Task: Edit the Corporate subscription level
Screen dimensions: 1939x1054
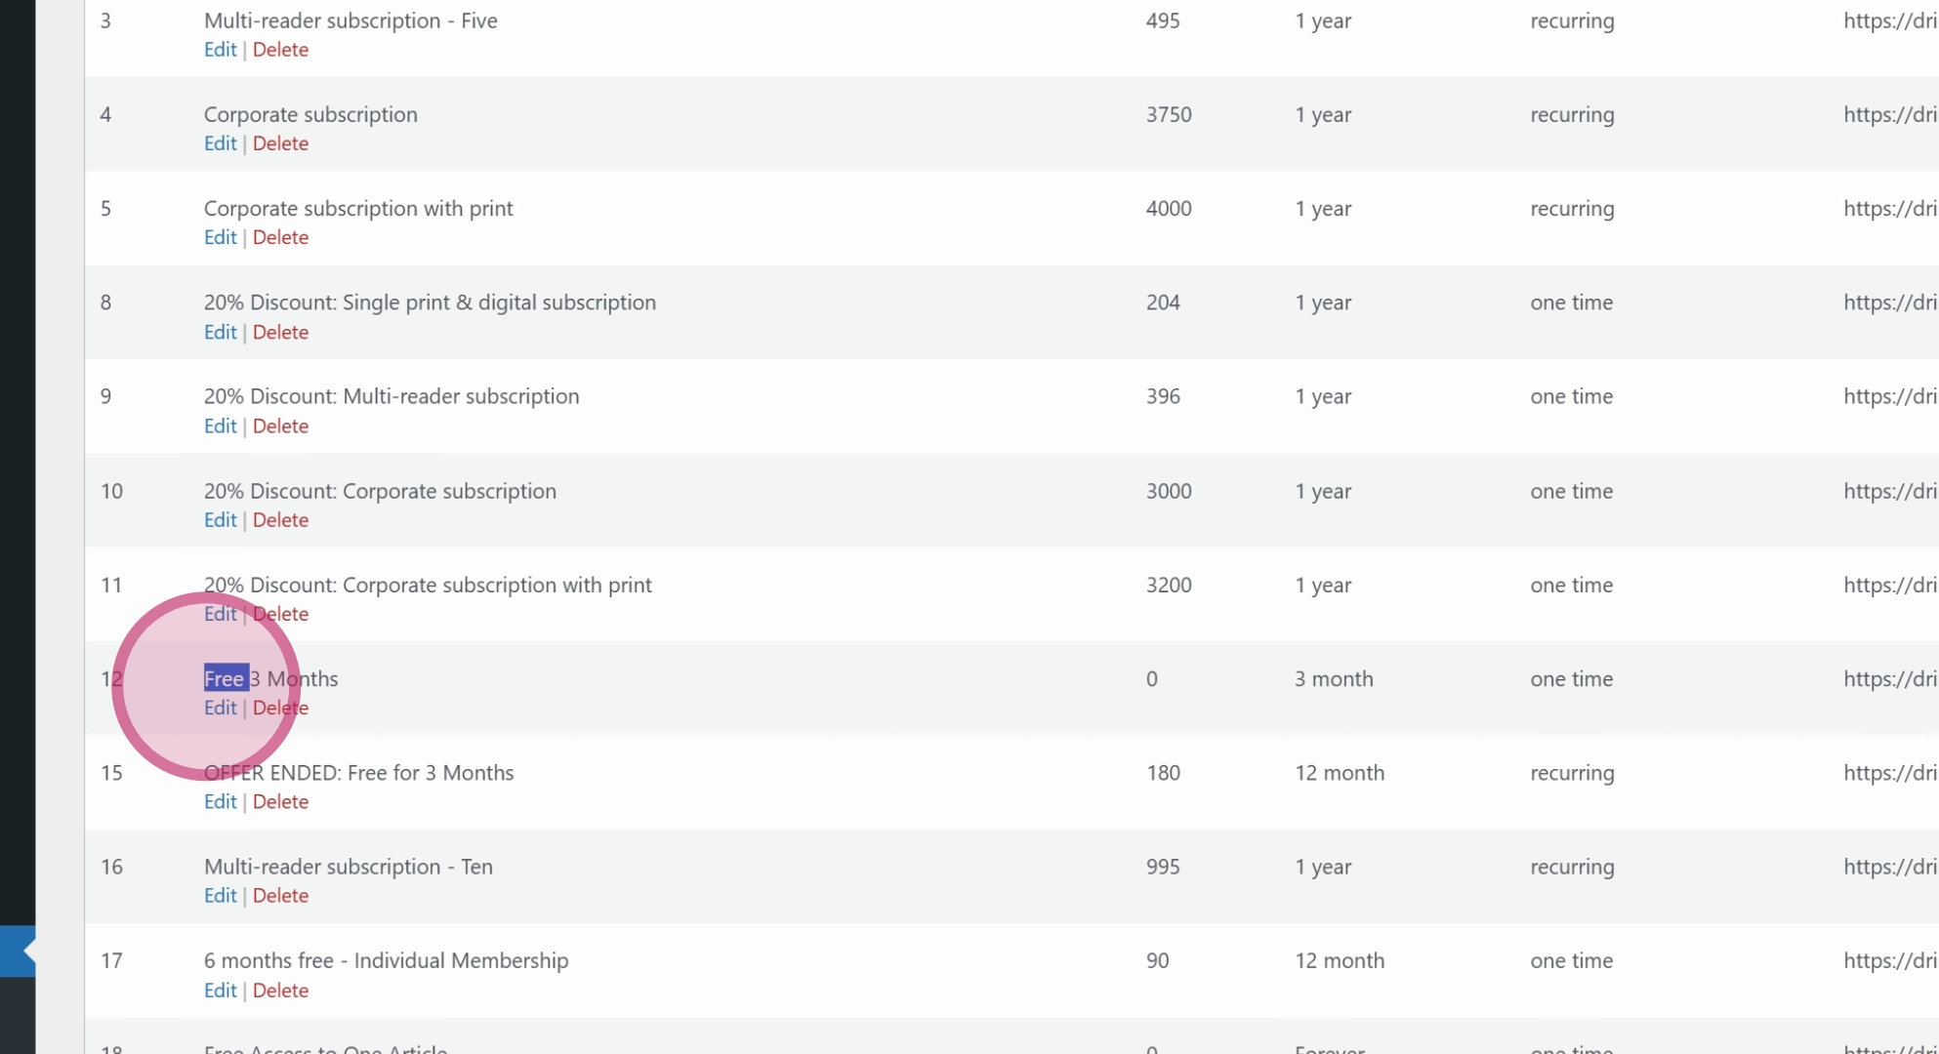Action: tap(221, 143)
